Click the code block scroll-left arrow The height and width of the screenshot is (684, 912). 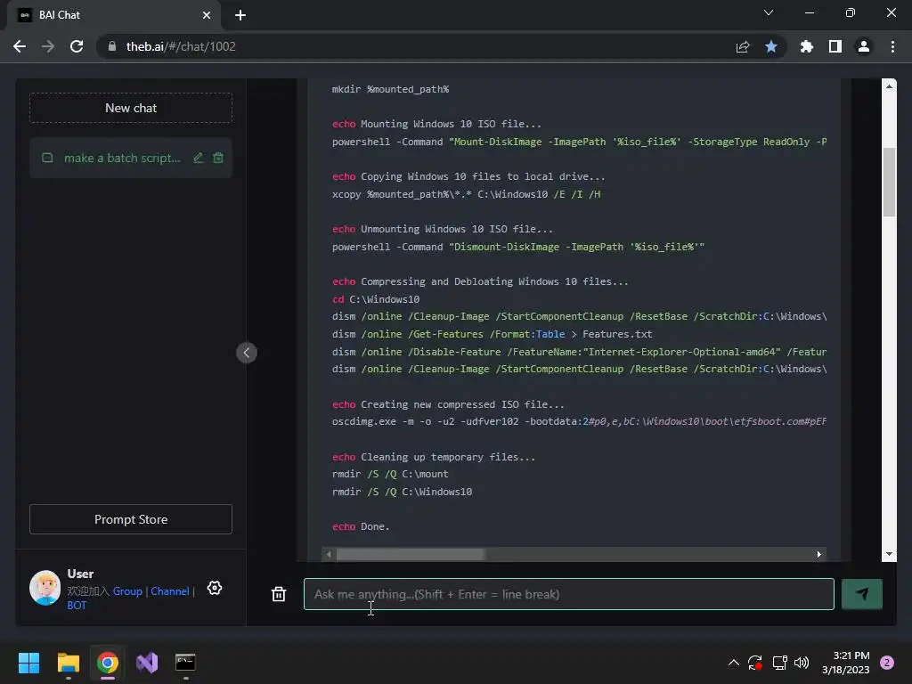329,554
